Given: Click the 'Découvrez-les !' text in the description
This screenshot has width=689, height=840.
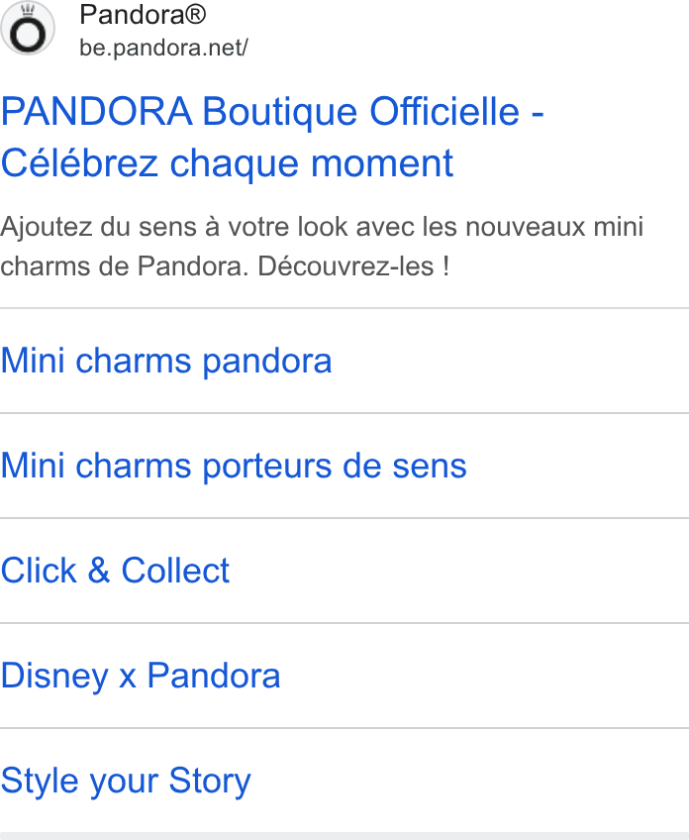Looking at the screenshot, I should pyautogui.click(x=353, y=266).
